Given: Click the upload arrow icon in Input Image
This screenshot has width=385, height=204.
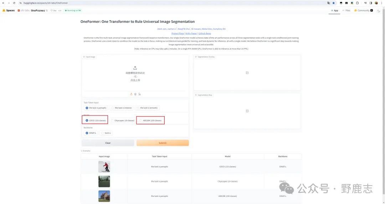Looking at the screenshot, I should pos(135,68).
